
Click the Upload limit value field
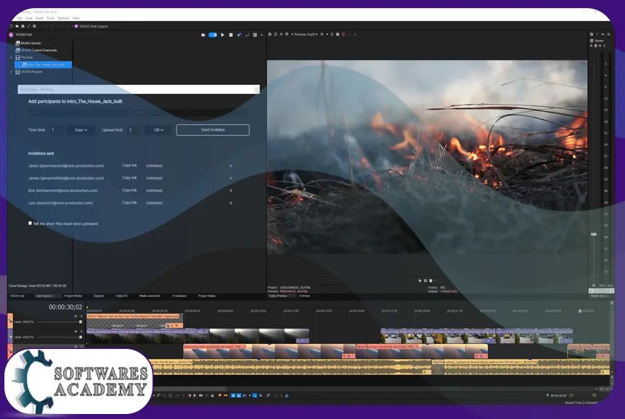click(x=134, y=130)
